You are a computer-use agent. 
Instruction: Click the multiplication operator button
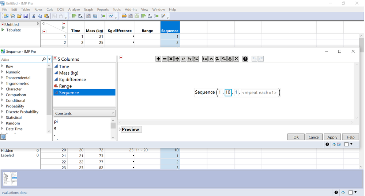click(x=171, y=59)
